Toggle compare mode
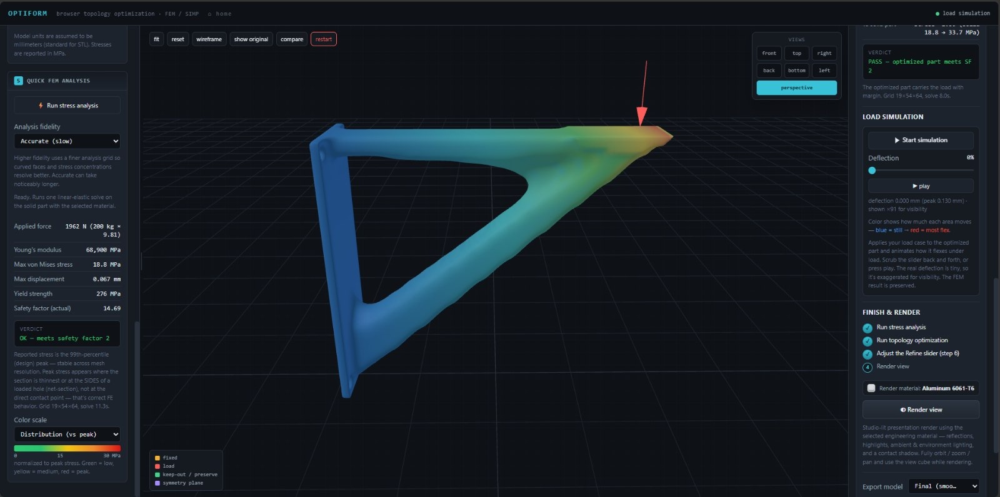This screenshot has width=1000, height=497. 292,39
